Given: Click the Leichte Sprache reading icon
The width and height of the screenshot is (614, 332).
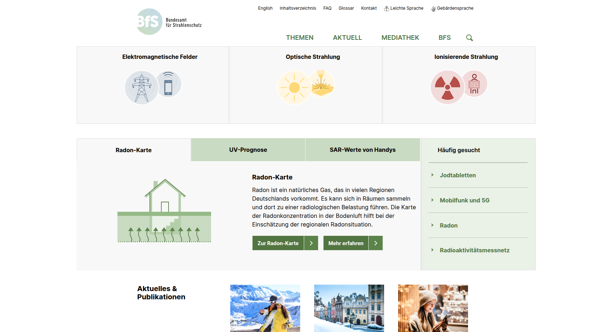Looking at the screenshot, I should tap(386, 9).
